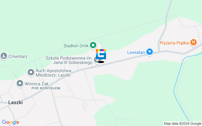Viewport: 202px width, 126px height.
Task: Select the Stadion Orlik label
Action: tap(76, 46)
